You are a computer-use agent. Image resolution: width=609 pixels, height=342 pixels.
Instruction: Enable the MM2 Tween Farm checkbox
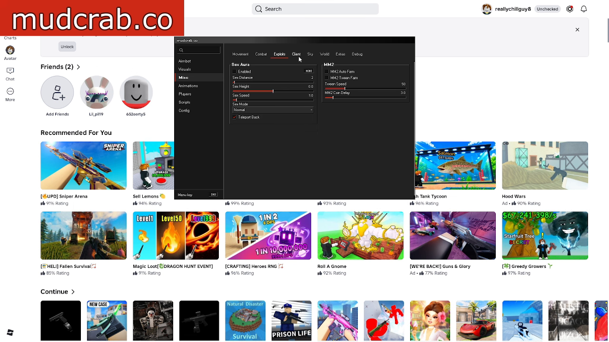(327, 77)
